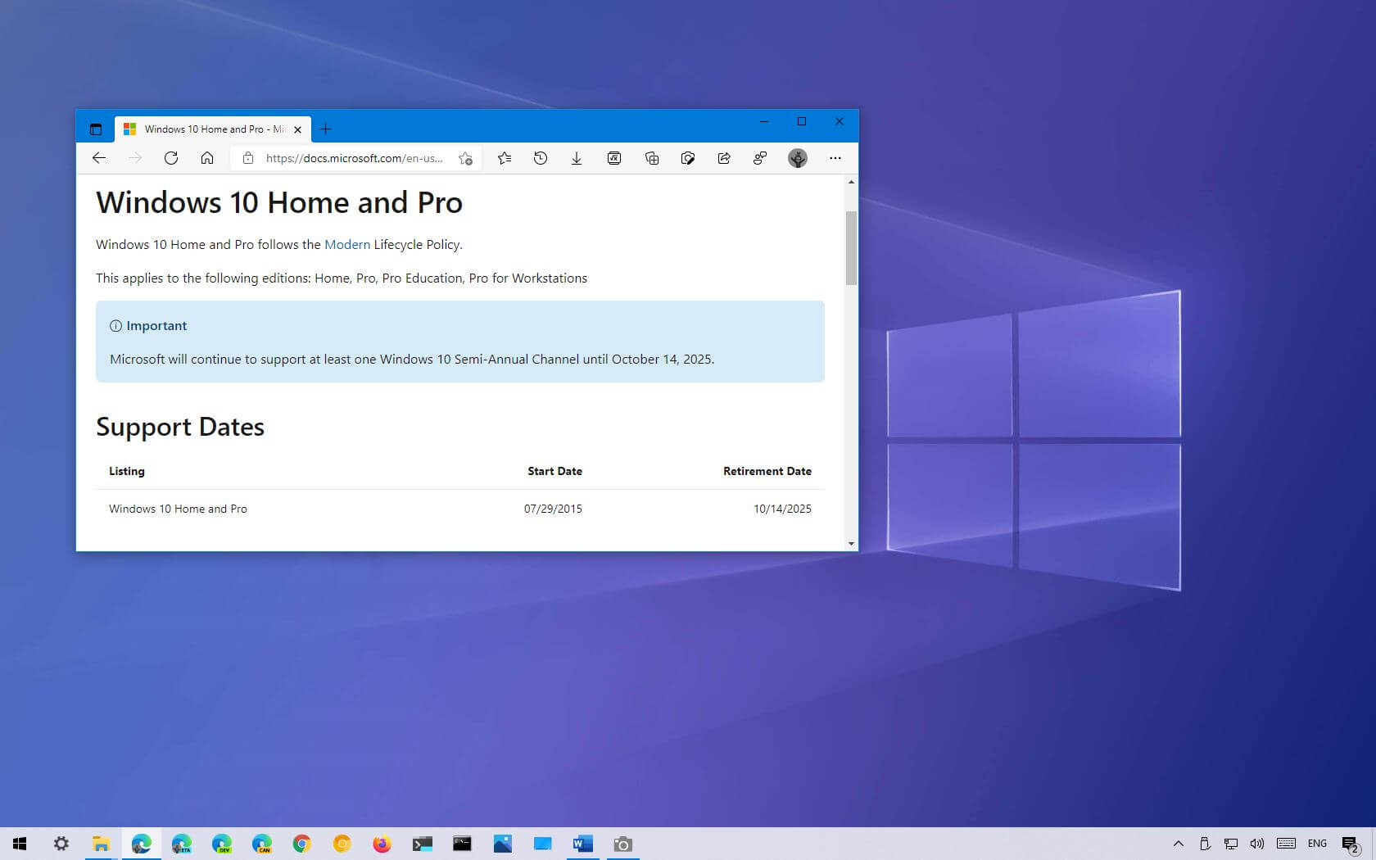Launch Math Solver
This screenshot has height=860, width=1376.
613,158
